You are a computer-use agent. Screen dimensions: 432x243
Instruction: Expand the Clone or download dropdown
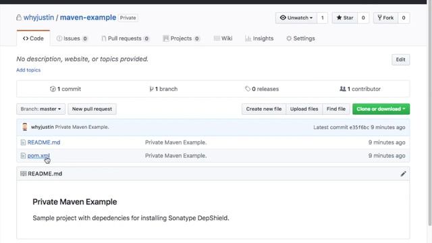click(x=381, y=109)
